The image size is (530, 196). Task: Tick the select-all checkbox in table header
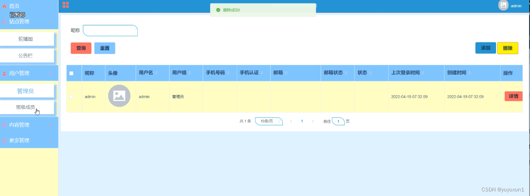[x=71, y=73]
